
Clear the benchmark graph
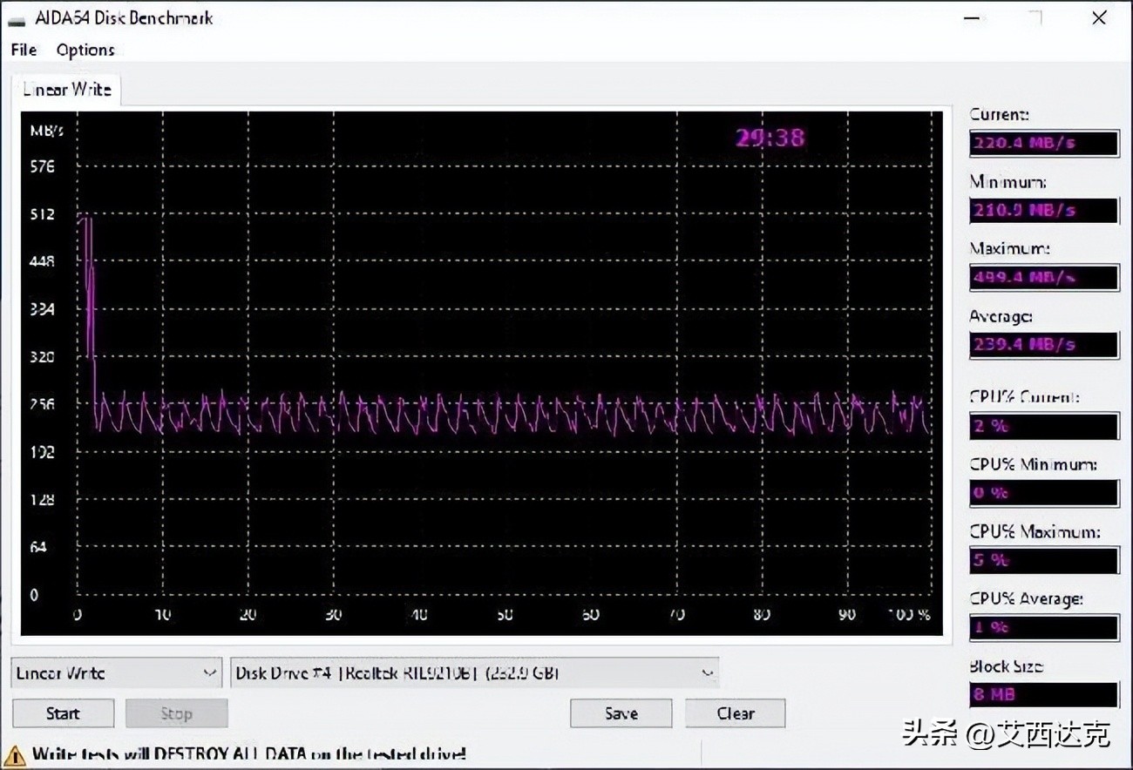tap(735, 713)
